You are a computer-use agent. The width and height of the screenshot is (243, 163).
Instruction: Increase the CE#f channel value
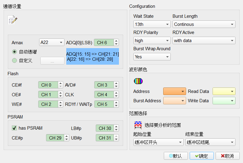pos(61,83)
